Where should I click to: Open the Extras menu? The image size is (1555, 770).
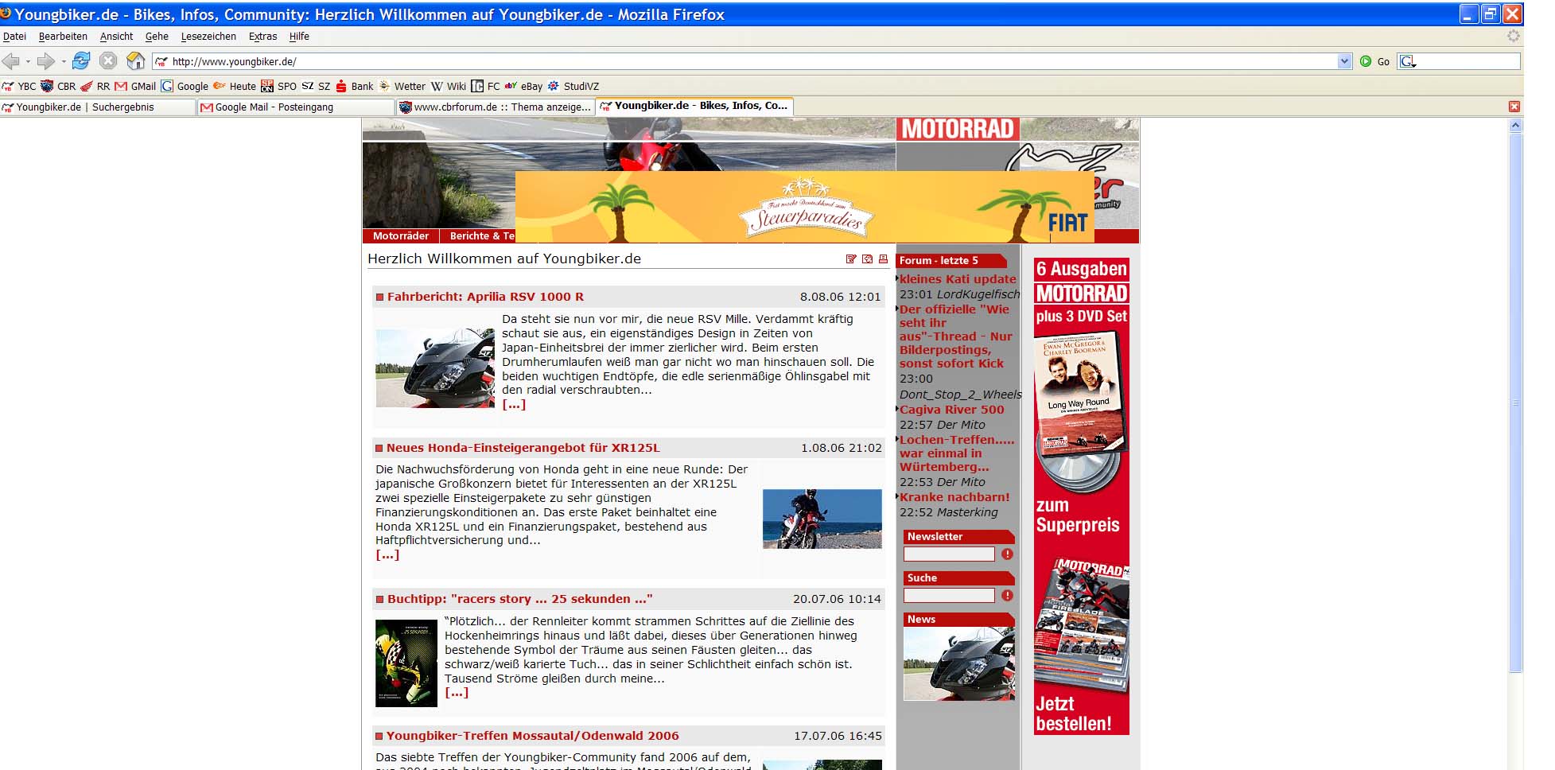click(262, 37)
